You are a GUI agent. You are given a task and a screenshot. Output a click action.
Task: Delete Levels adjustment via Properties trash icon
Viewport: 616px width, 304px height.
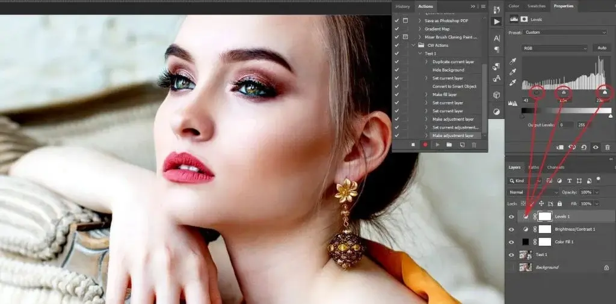(x=607, y=147)
